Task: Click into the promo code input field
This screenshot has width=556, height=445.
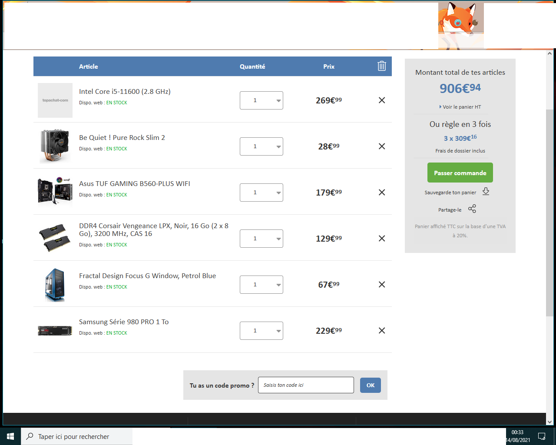Action: tap(306, 385)
